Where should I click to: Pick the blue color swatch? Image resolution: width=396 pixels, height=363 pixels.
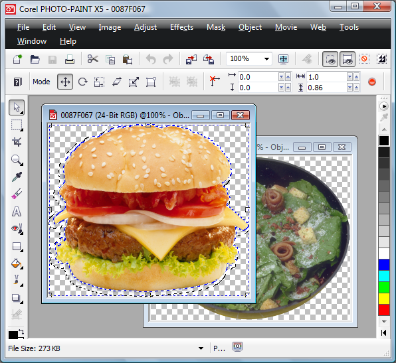(x=384, y=265)
